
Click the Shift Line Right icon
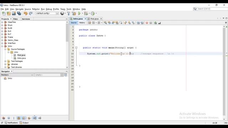[142, 23]
